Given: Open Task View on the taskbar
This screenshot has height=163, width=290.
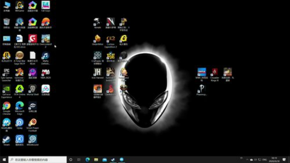Looking at the screenshot, I should pyautogui.click(x=79, y=159).
